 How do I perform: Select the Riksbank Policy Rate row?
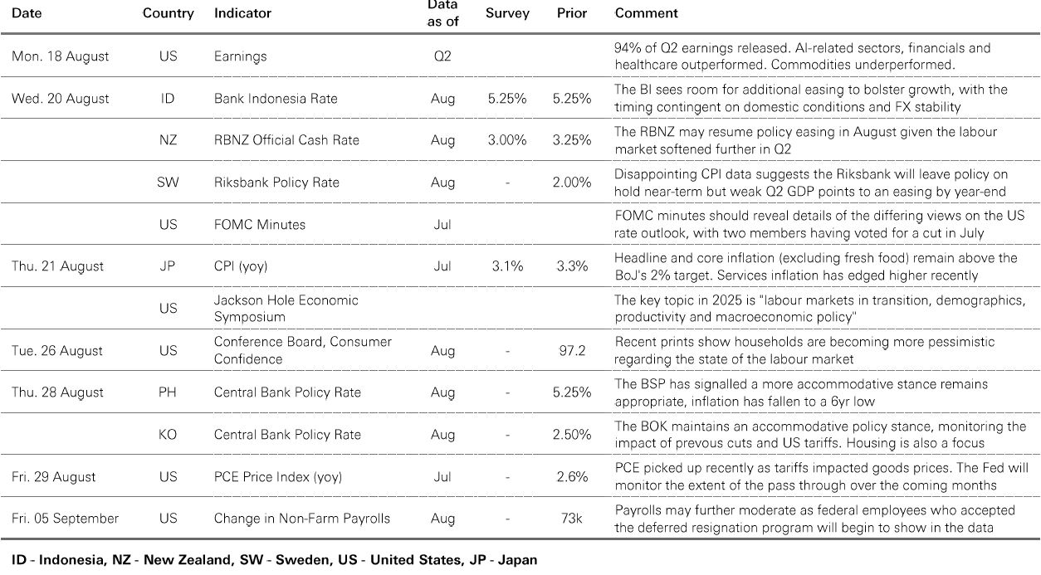tap(520, 183)
